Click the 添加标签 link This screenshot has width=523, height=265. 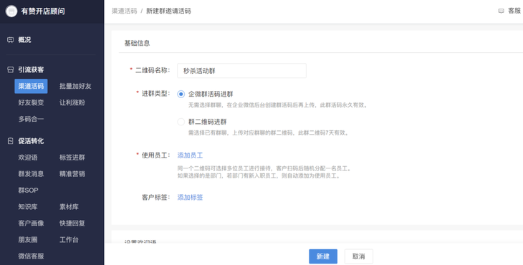pos(190,198)
